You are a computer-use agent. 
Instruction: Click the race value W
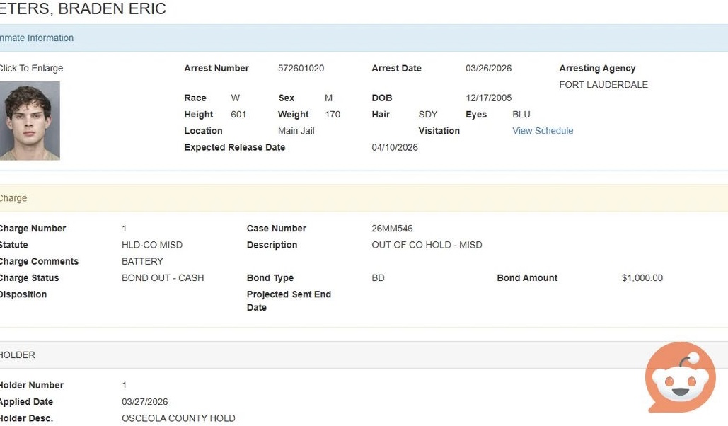coord(235,98)
